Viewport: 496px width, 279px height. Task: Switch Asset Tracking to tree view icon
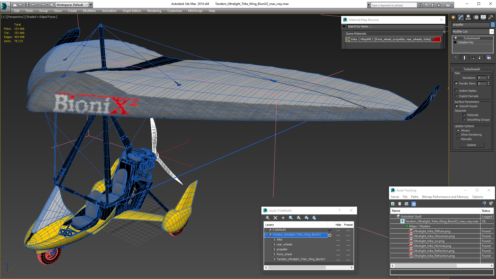click(406, 204)
